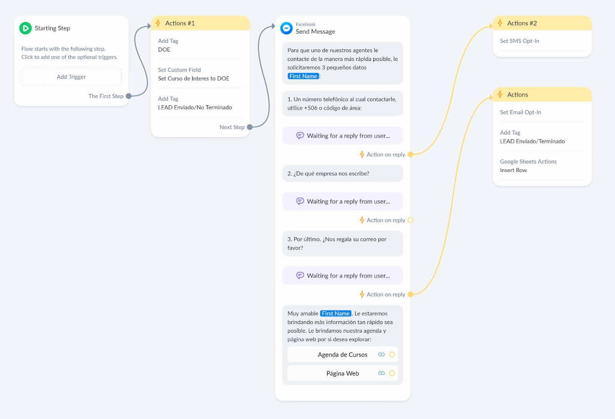Click the First Name variable in Muy amable message
The height and width of the screenshot is (419, 615).
pos(336,313)
